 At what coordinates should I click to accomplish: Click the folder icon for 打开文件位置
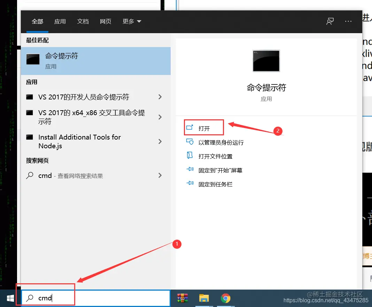click(189, 155)
